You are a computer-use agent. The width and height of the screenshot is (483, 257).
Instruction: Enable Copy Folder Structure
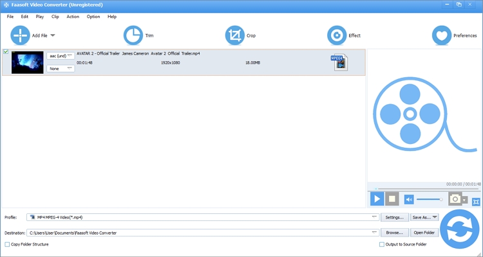[7, 244]
